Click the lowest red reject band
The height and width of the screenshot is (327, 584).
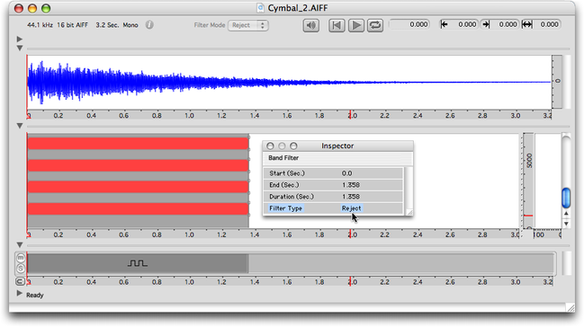tap(138, 208)
